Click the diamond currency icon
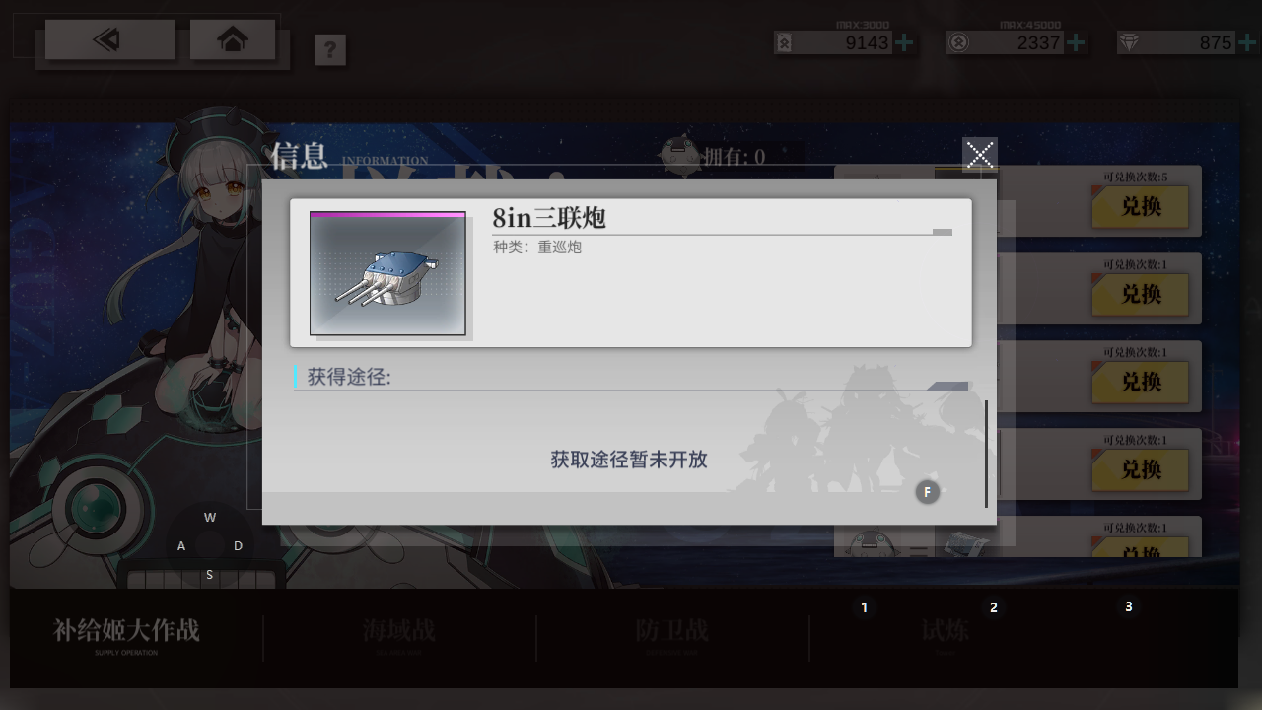This screenshot has height=710, width=1262. (1128, 42)
